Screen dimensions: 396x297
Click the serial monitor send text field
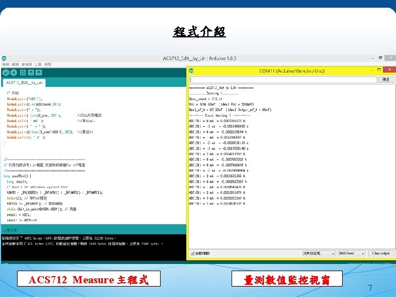tap(283, 80)
